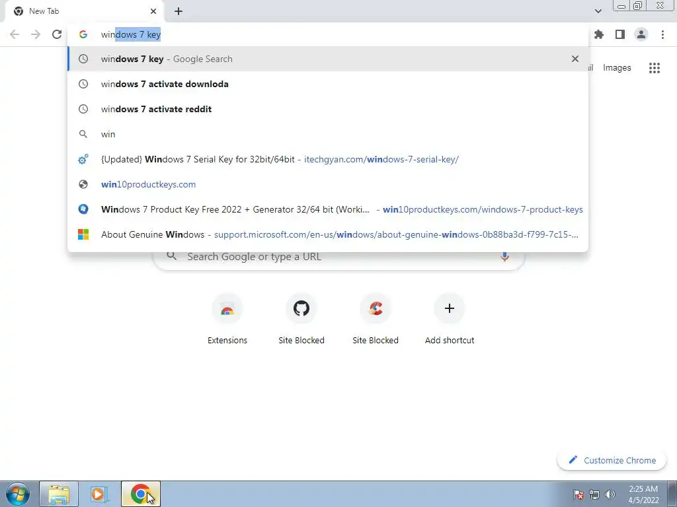Viewport: 677px width, 507px height.
Task: Remove the 'windows 7 key' suggestion
Action: tap(575, 59)
